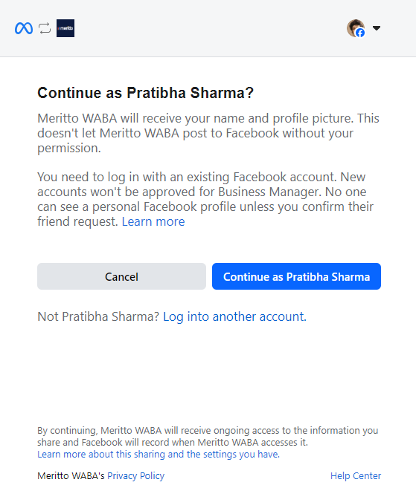The height and width of the screenshot is (488, 416).
Task: Click the Facebook badge on the avatar
Action: tap(360, 33)
